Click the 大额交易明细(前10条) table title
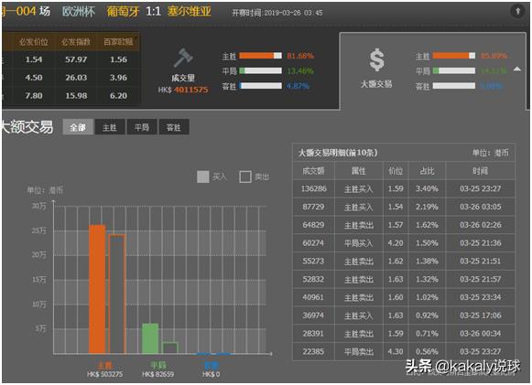Image resolution: width=532 pixels, height=385 pixels. (x=338, y=153)
